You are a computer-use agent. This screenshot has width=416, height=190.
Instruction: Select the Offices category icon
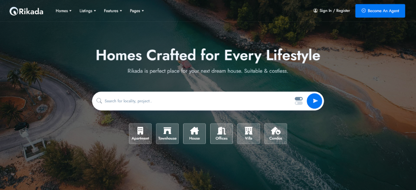221,131
